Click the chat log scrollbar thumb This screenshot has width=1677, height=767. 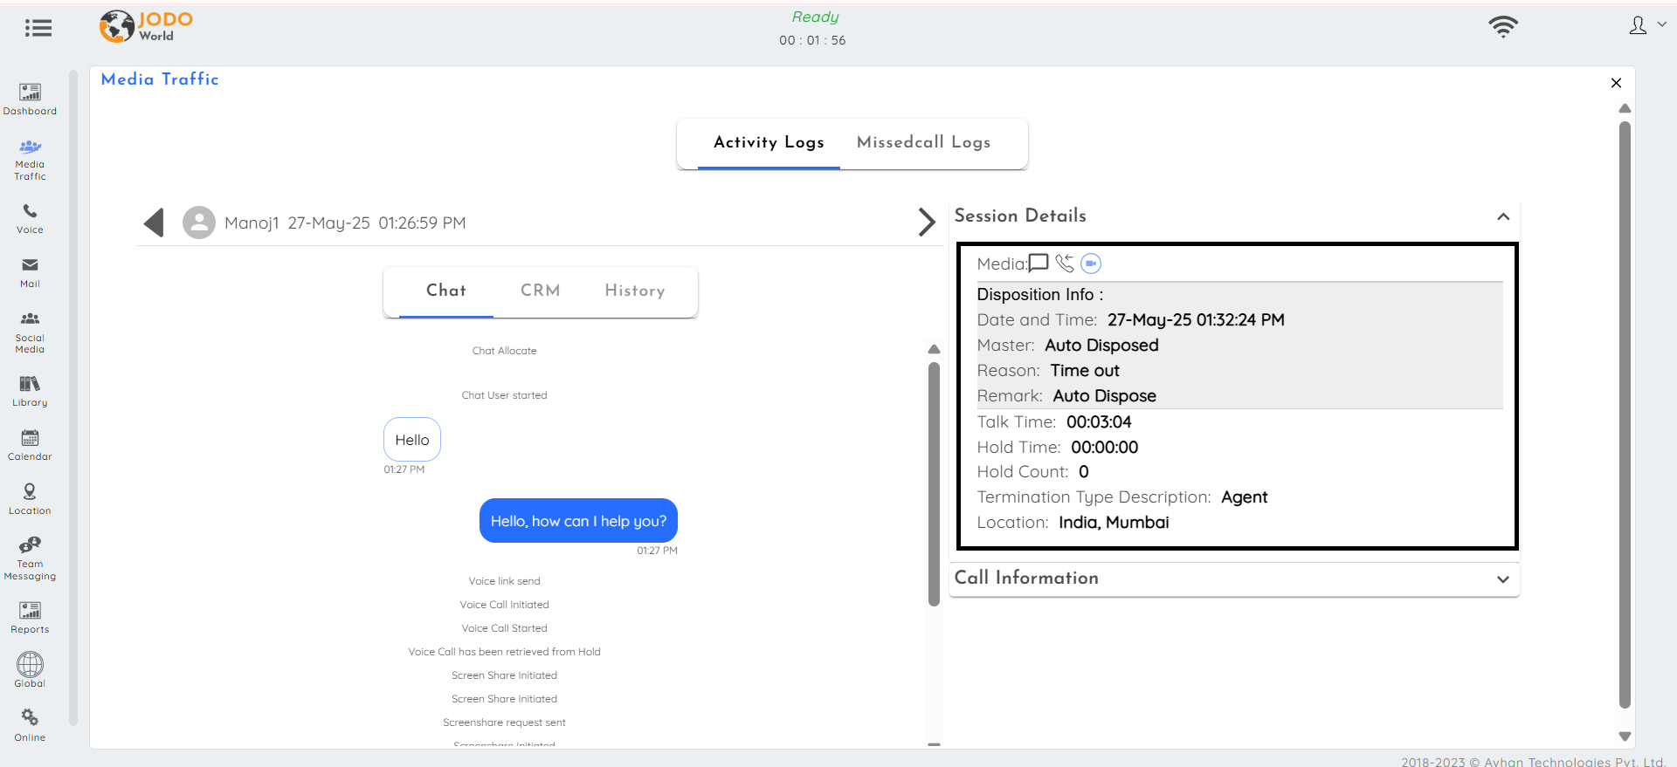click(x=934, y=484)
